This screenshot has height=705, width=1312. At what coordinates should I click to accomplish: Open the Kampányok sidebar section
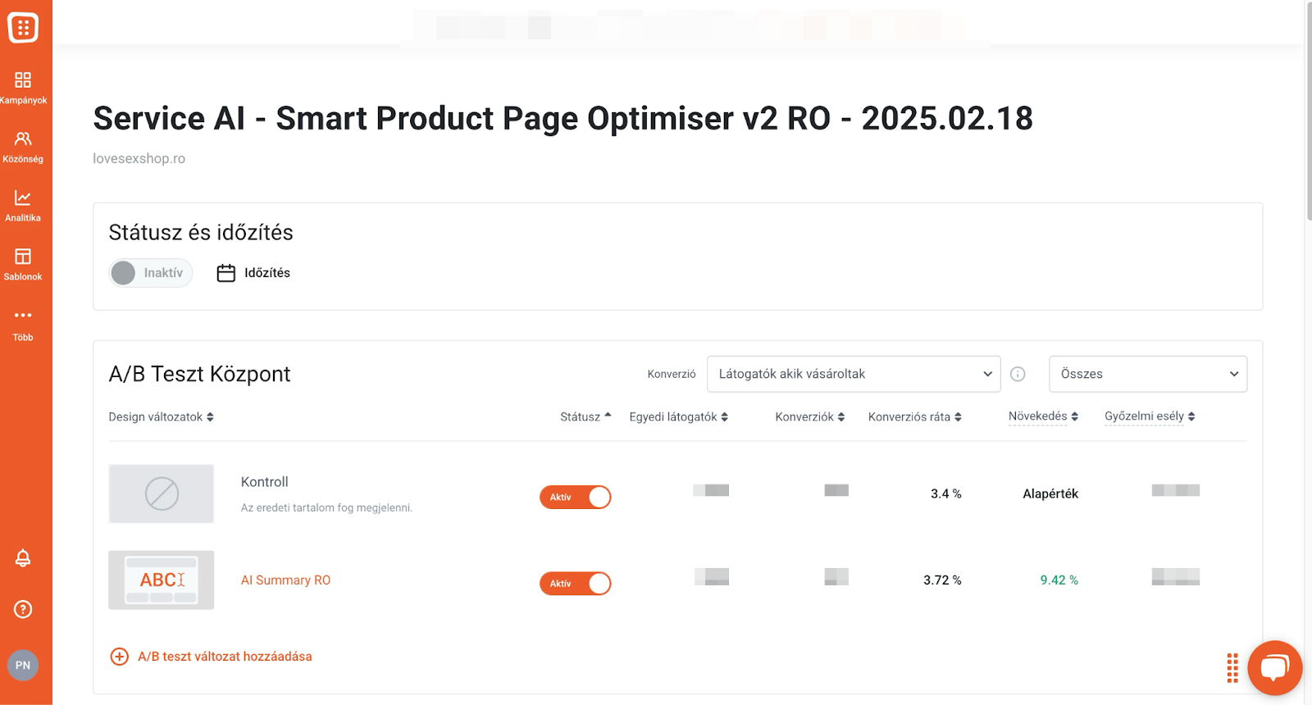(x=23, y=88)
